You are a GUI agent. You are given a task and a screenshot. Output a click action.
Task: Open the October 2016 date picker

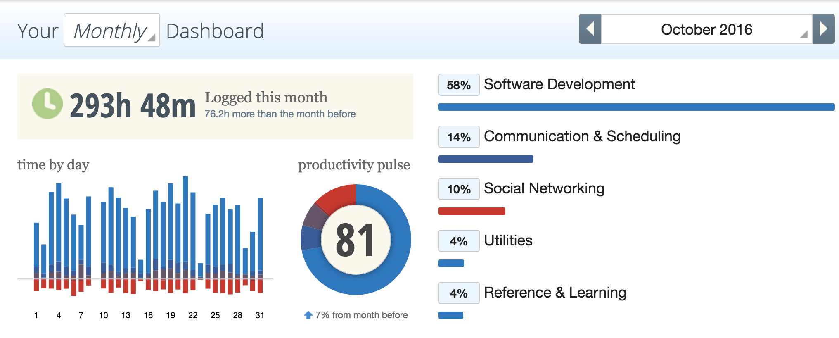706,29
